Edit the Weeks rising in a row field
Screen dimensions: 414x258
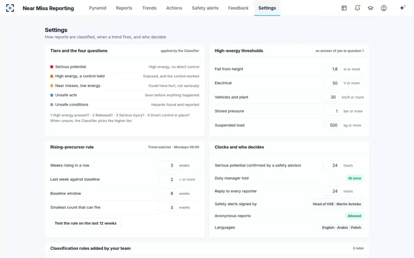tap(168, 165)
